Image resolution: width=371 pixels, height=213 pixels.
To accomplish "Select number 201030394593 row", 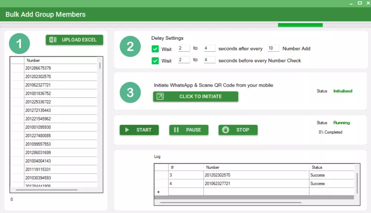I will (60, 178).
